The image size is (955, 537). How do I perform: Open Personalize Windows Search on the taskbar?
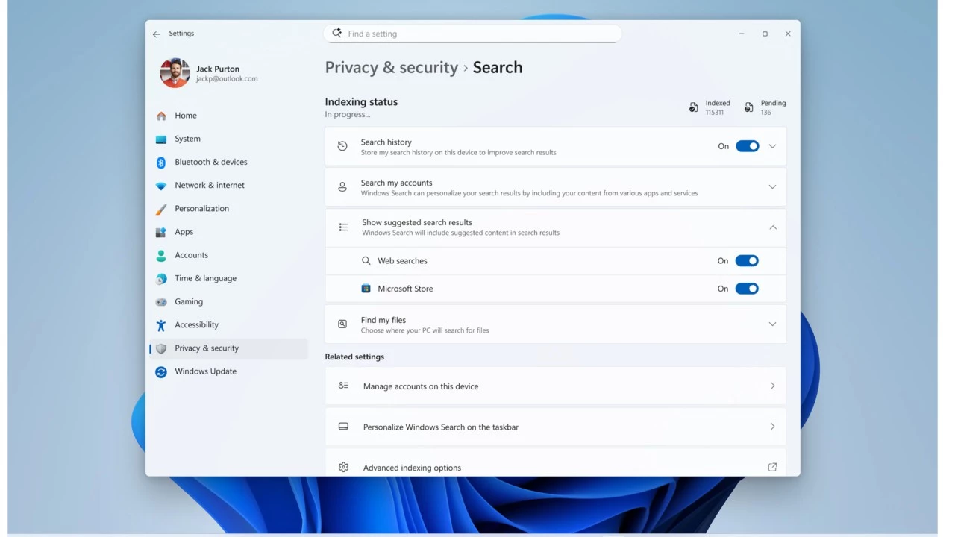555,427
